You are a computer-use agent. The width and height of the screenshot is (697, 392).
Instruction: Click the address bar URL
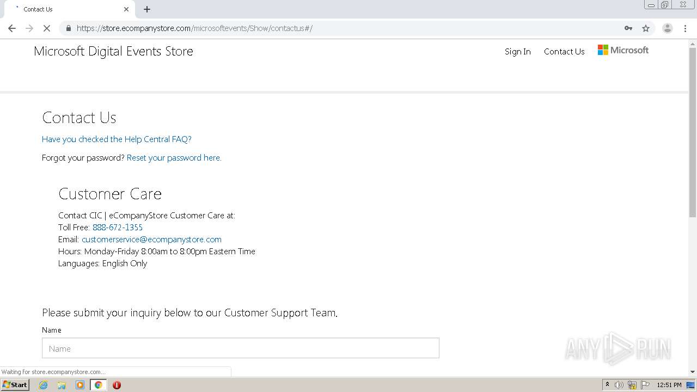point(194,28)
